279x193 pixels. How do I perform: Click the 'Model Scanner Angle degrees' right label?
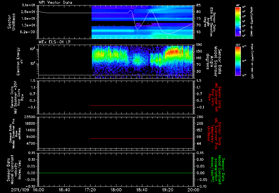214,62
